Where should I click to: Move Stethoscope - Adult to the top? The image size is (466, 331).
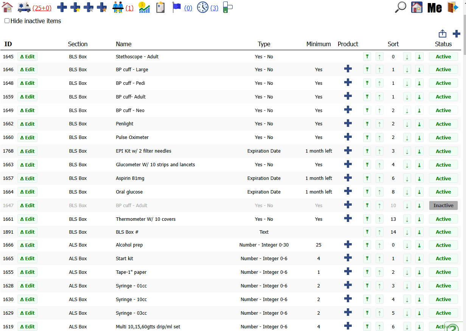pyautogui.click(x=367, y=57)
